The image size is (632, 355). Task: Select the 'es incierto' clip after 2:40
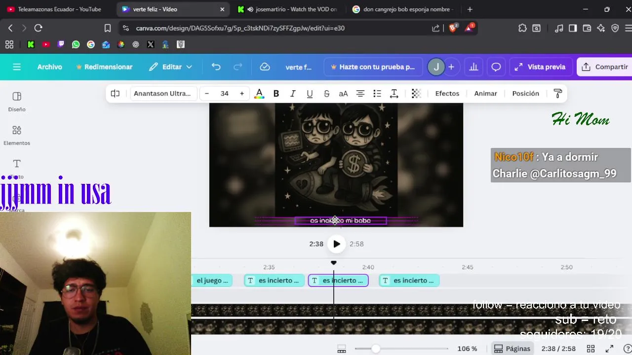click(x=409, y=281)
